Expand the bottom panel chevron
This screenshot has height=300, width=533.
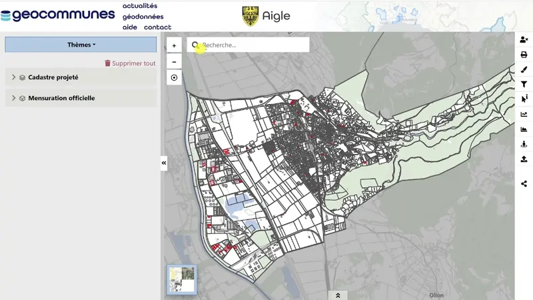[338, 295]
